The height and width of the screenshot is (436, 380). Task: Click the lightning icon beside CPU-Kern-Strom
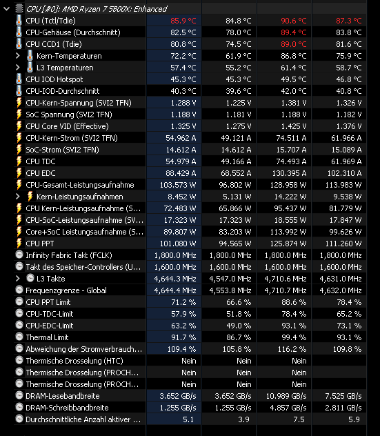(x=19, y=138)
